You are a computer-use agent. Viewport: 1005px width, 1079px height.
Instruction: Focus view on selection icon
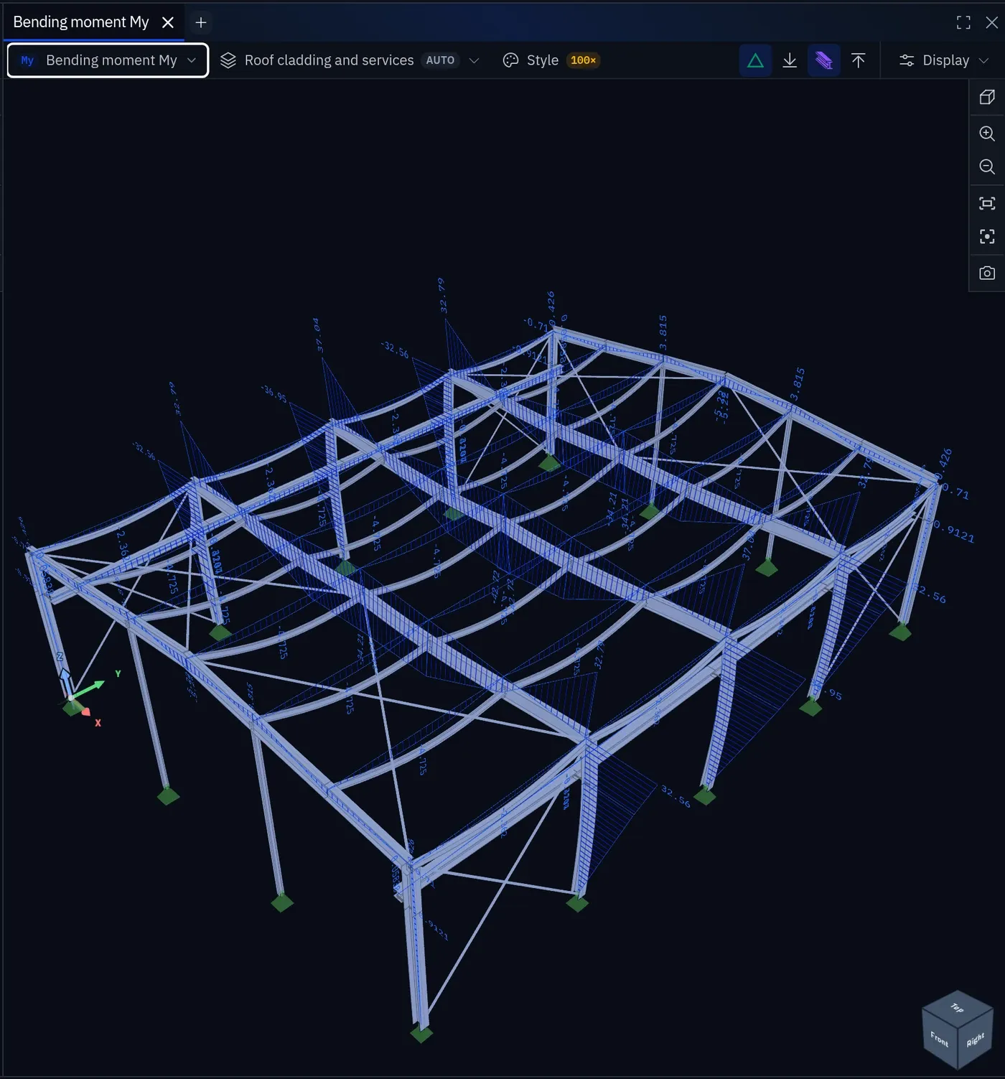[987, 236]
